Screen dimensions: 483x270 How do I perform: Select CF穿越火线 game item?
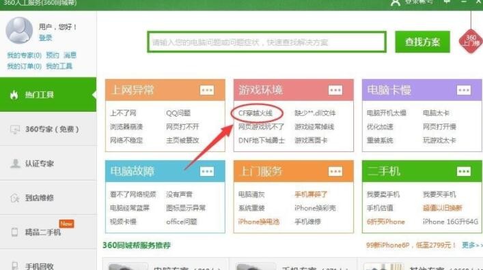pos(256,113)
